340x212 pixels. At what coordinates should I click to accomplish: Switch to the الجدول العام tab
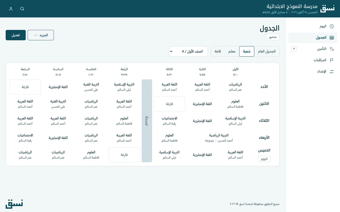pos(267,51)
